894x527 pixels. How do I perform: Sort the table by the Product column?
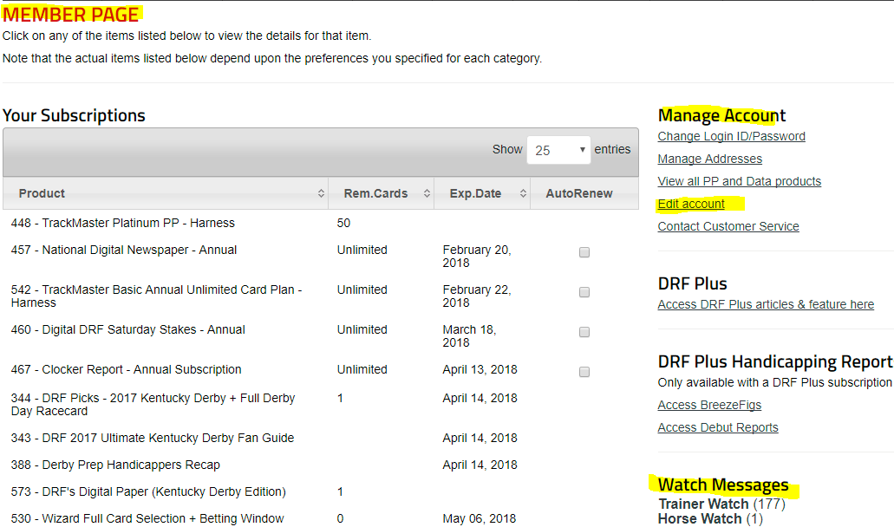click(166, 193)
